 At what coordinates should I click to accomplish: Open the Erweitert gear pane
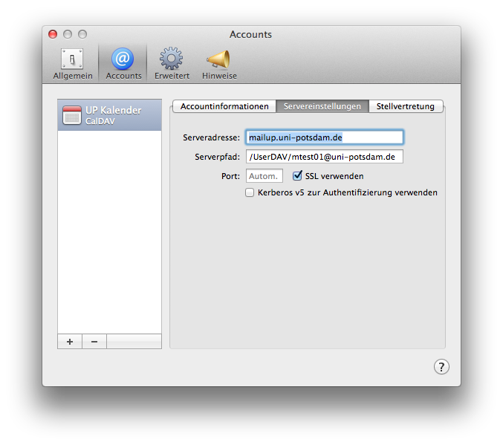[172, 64]
